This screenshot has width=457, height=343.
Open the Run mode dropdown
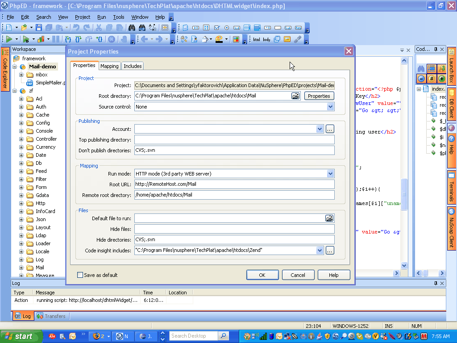330,174
